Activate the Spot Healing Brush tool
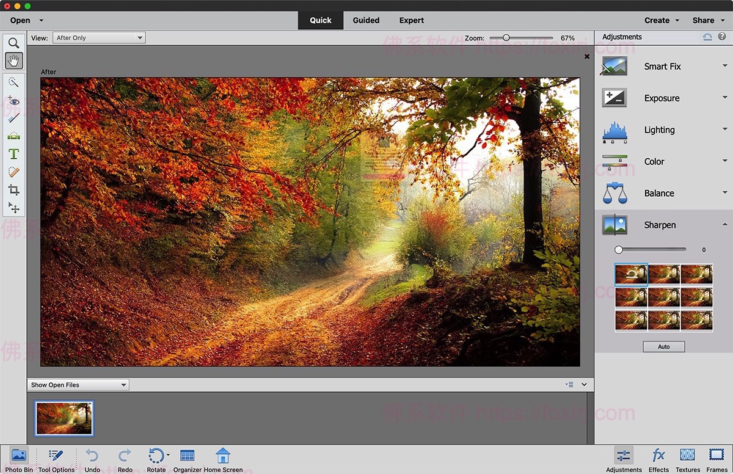733x474 pixels. point(13,172)
